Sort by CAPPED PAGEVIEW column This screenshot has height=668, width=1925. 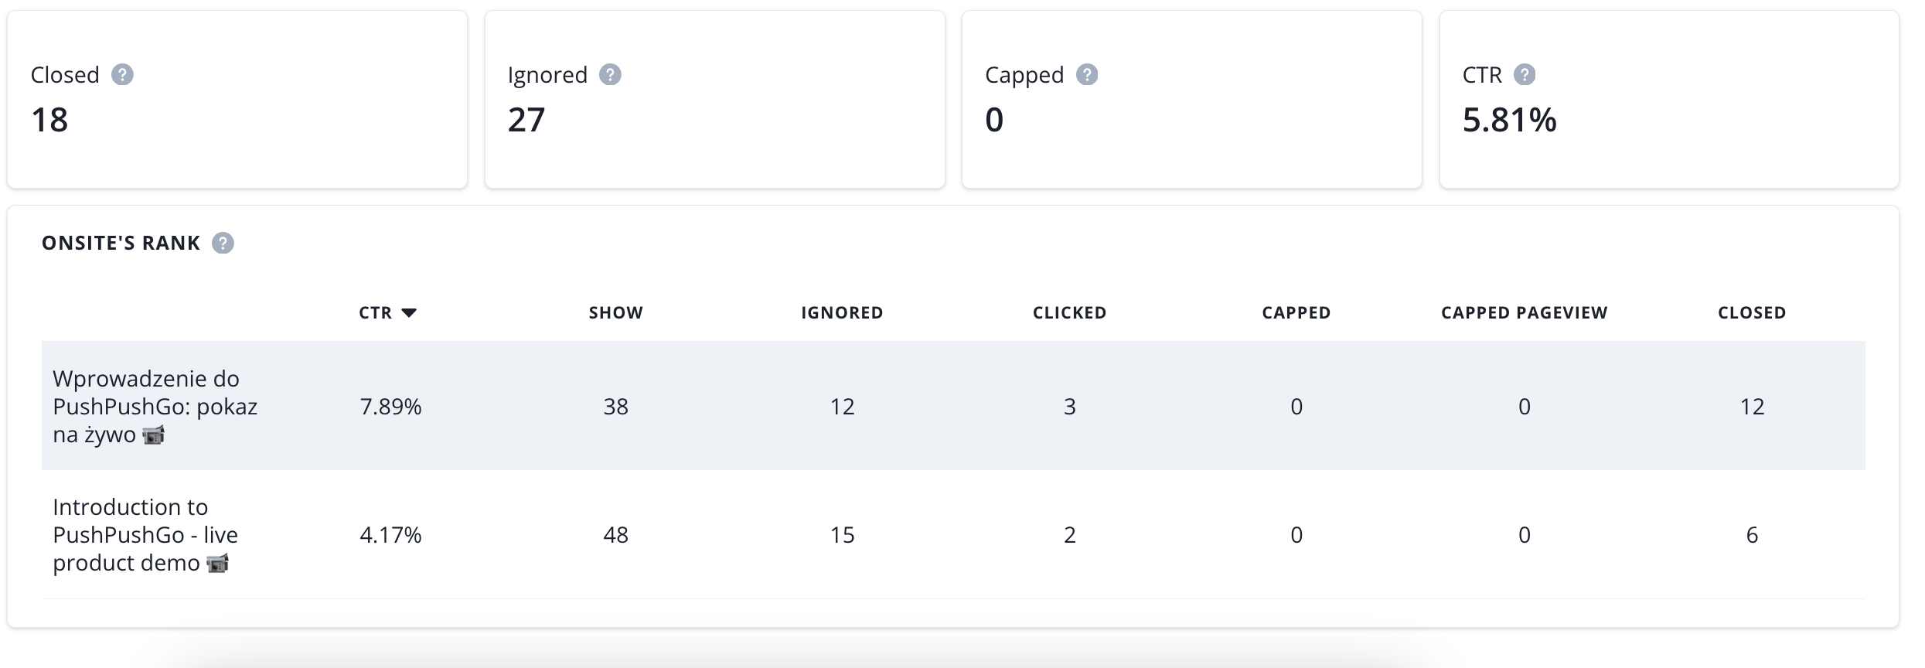(1524, 313)
